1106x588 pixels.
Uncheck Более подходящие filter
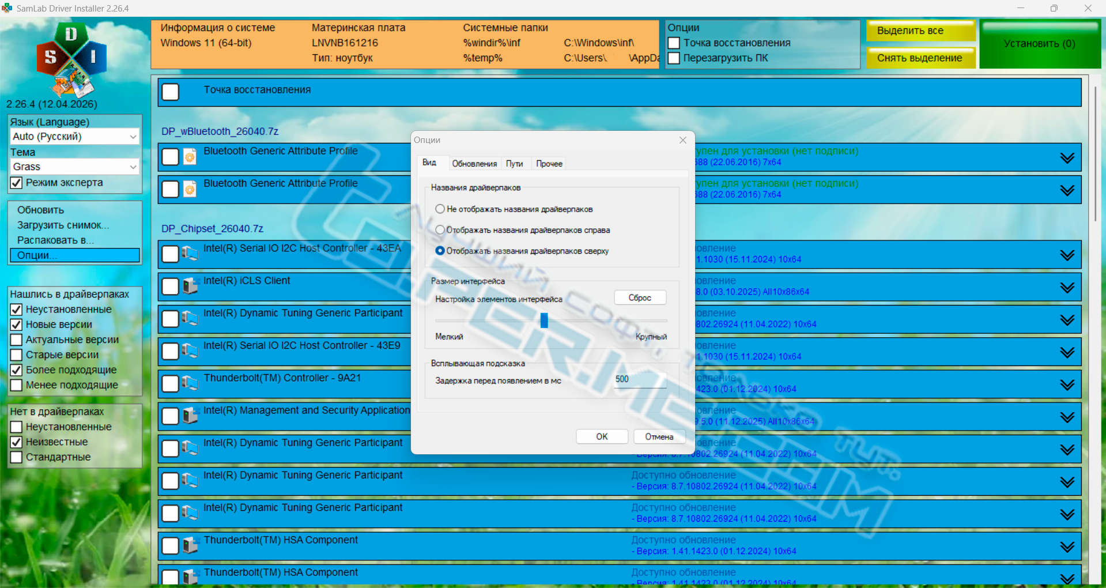point(16,370)
